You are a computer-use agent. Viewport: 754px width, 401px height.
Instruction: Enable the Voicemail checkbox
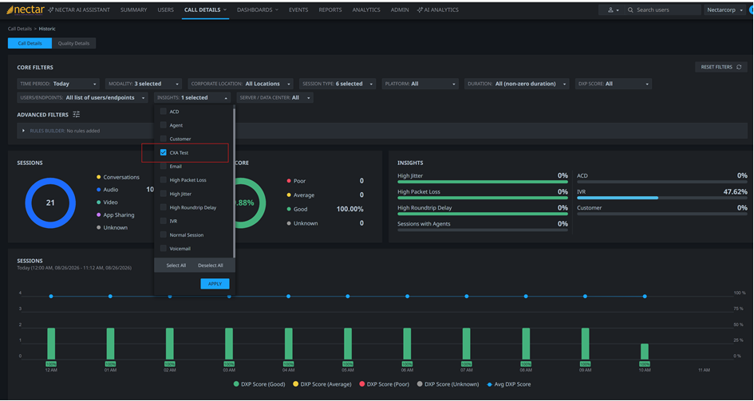[164, 249]
